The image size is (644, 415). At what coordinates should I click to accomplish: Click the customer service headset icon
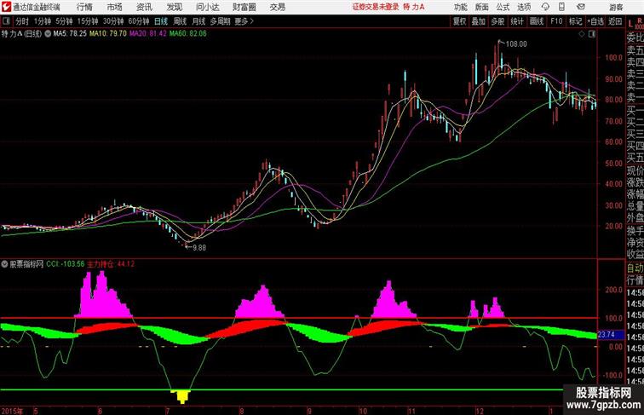[545, 7]
